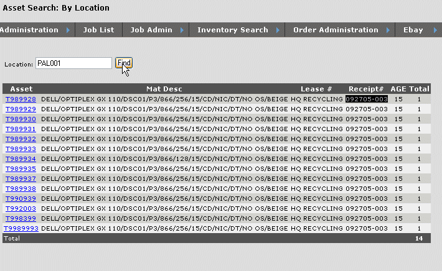442x271 pixels.
Task: Click the Location: label
Action: 19,65
